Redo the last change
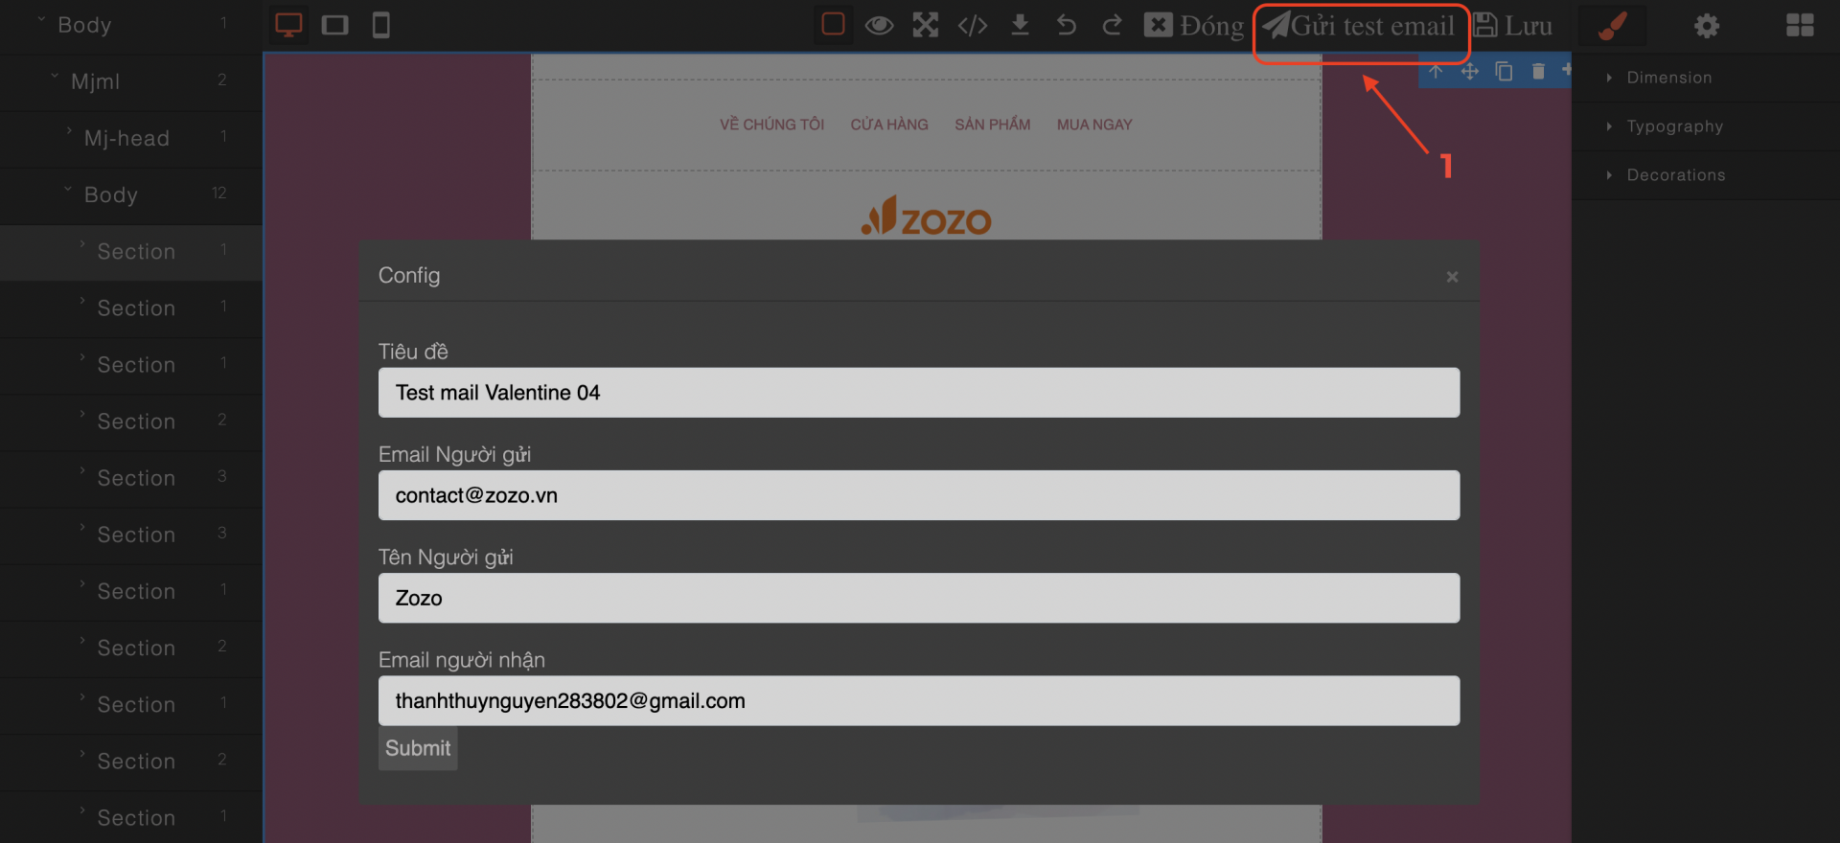This screenshot has height=843, width=1840. [1112, 25]
